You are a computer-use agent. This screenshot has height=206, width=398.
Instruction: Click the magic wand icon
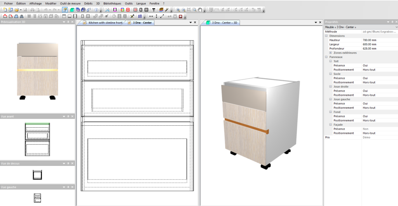(167, 10)
